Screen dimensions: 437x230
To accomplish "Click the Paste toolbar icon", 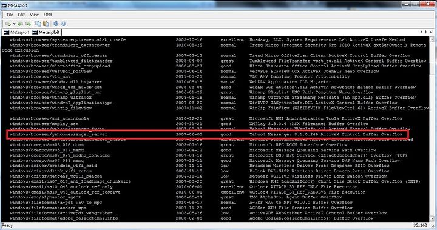I will [x=46, y=24].
